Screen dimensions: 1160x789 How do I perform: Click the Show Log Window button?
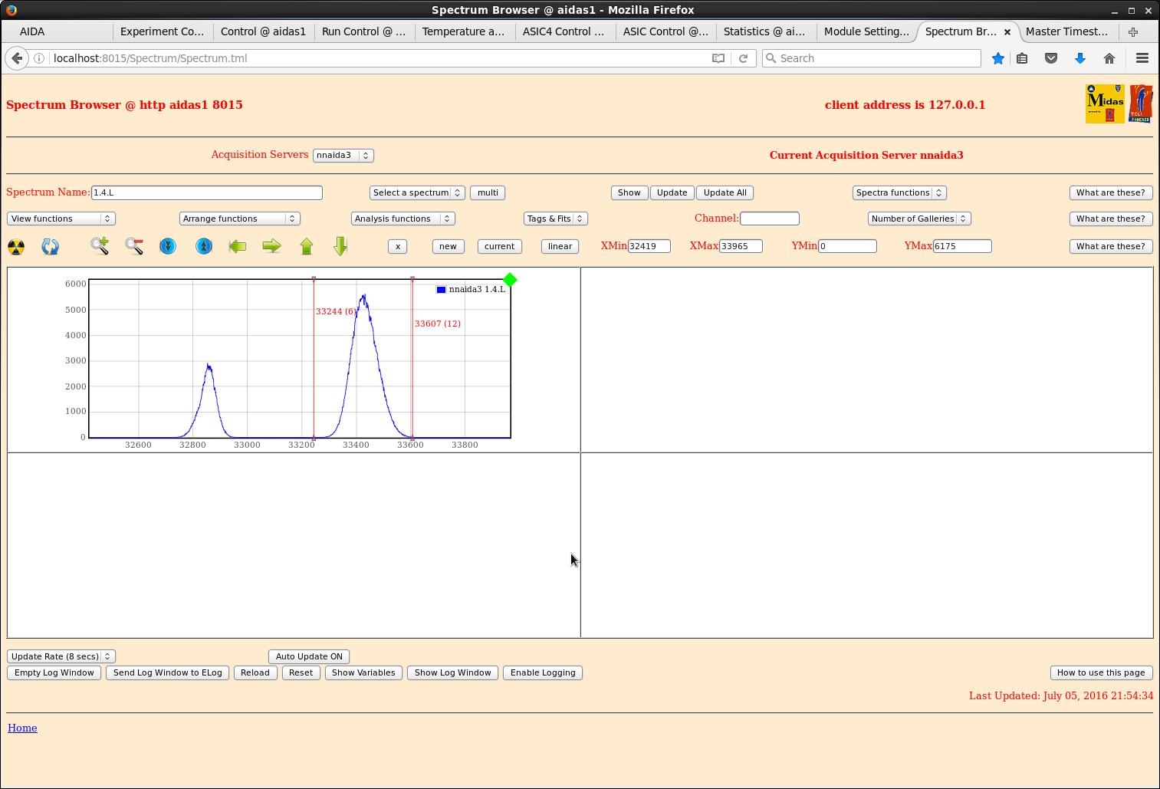pos(452,672)
